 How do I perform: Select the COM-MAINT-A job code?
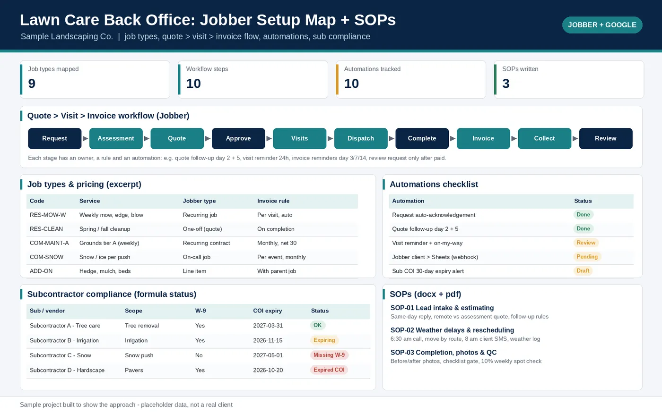(49, 243)
